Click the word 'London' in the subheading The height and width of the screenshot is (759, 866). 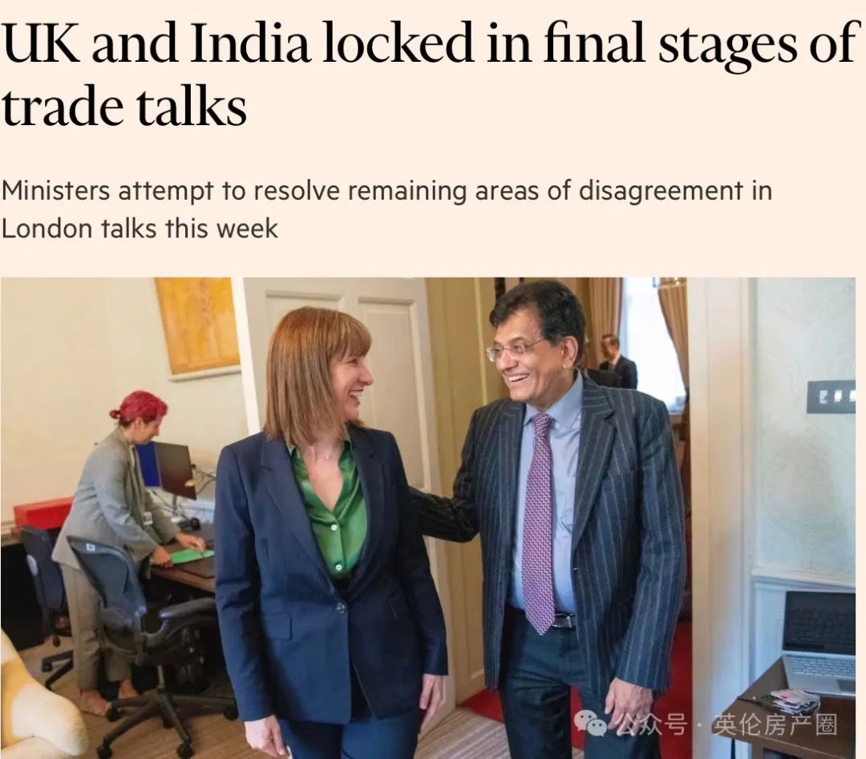[x=47, y=229]
